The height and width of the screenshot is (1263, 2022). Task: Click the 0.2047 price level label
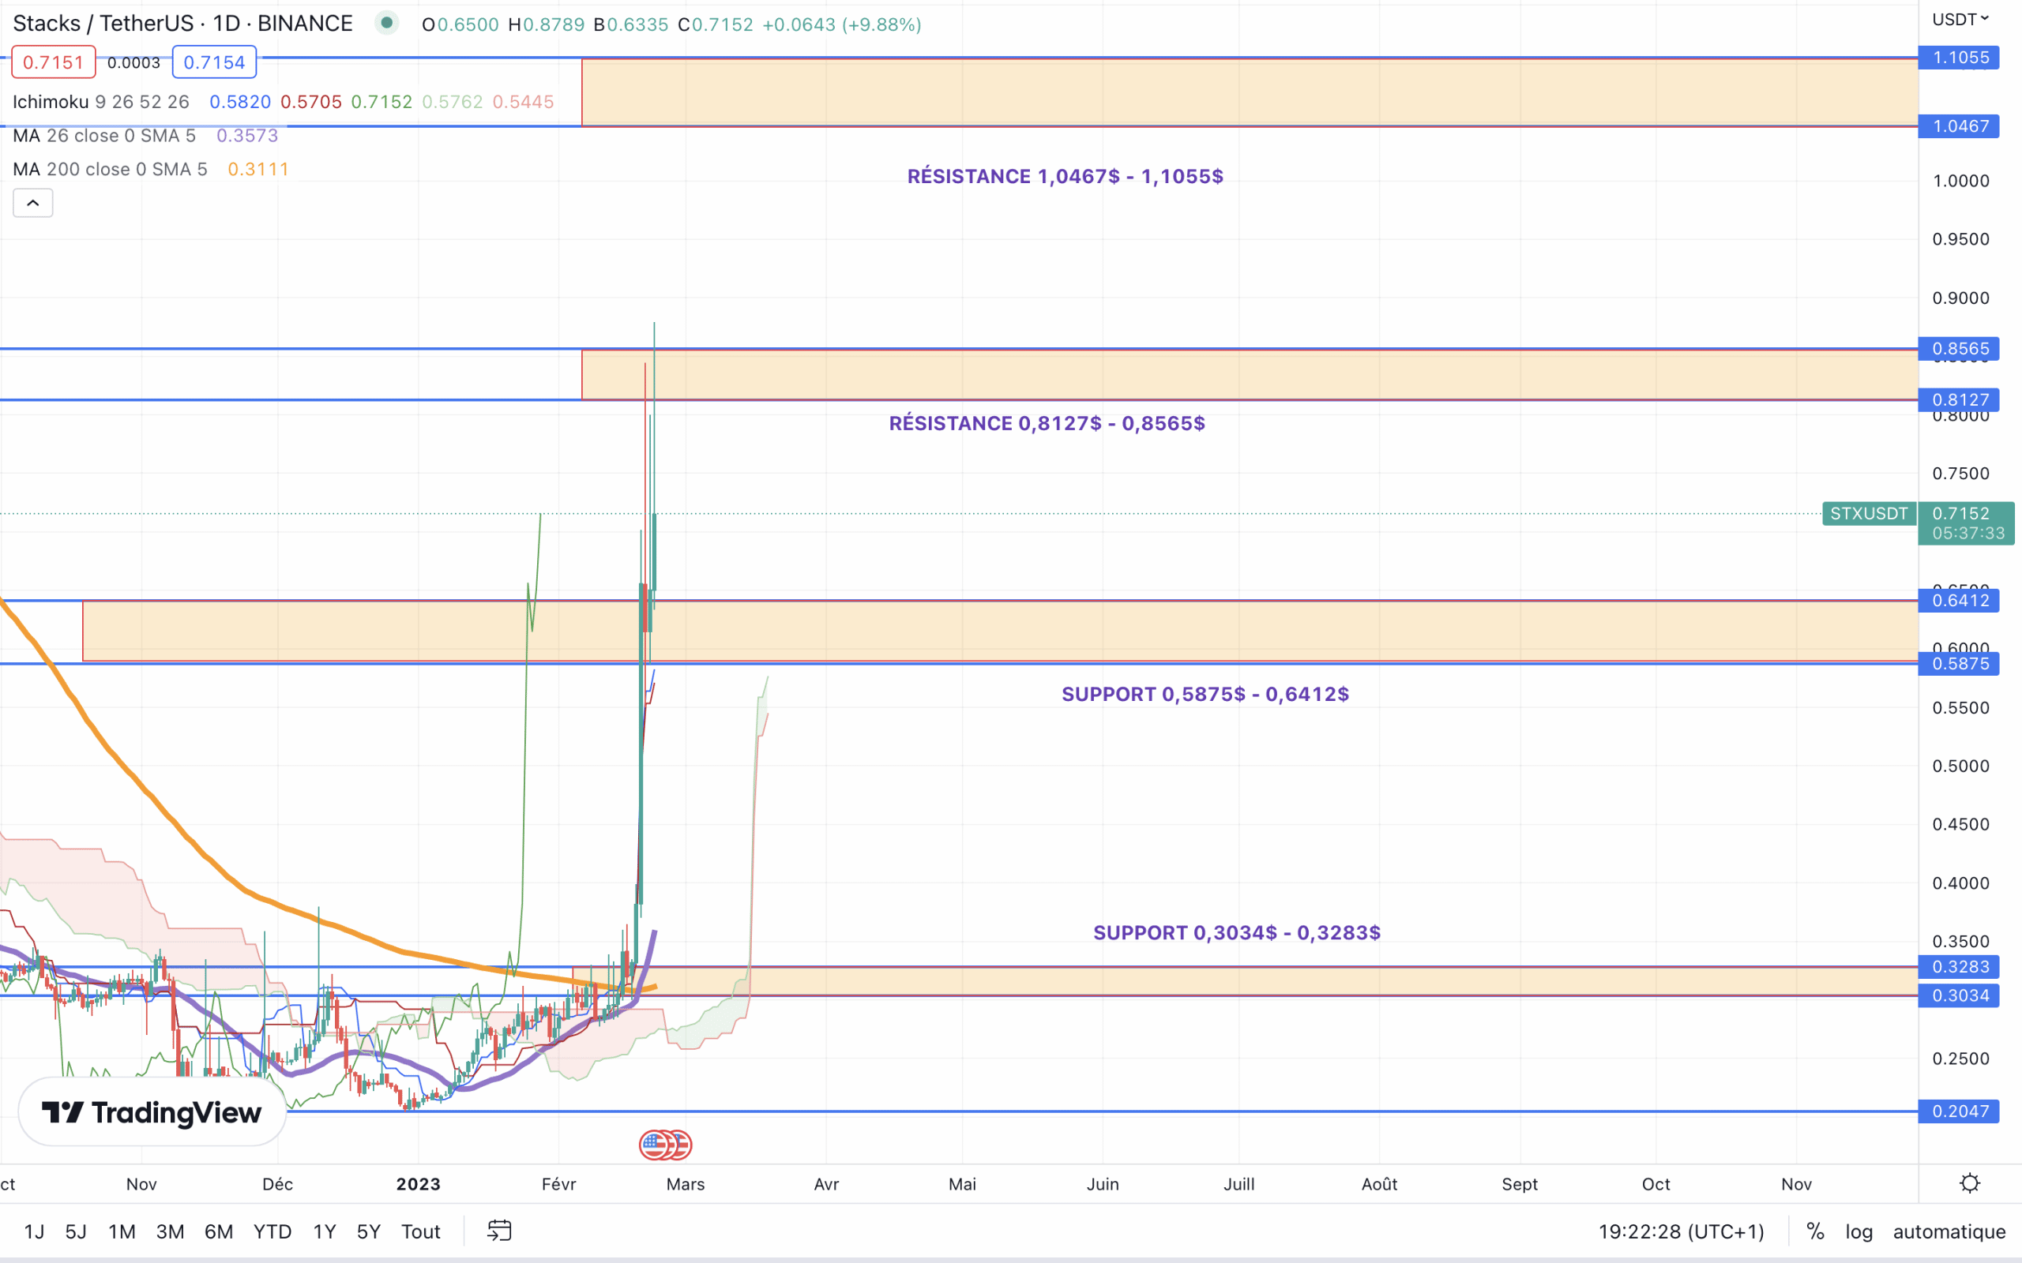tap(1960, 1111)
